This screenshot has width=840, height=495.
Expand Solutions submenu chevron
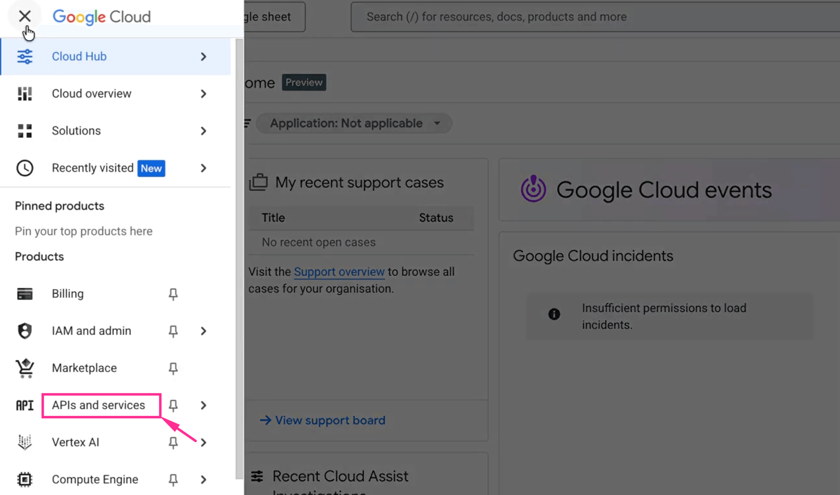point(203,131)
